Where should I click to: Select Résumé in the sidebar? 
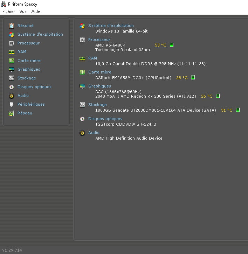26,26
